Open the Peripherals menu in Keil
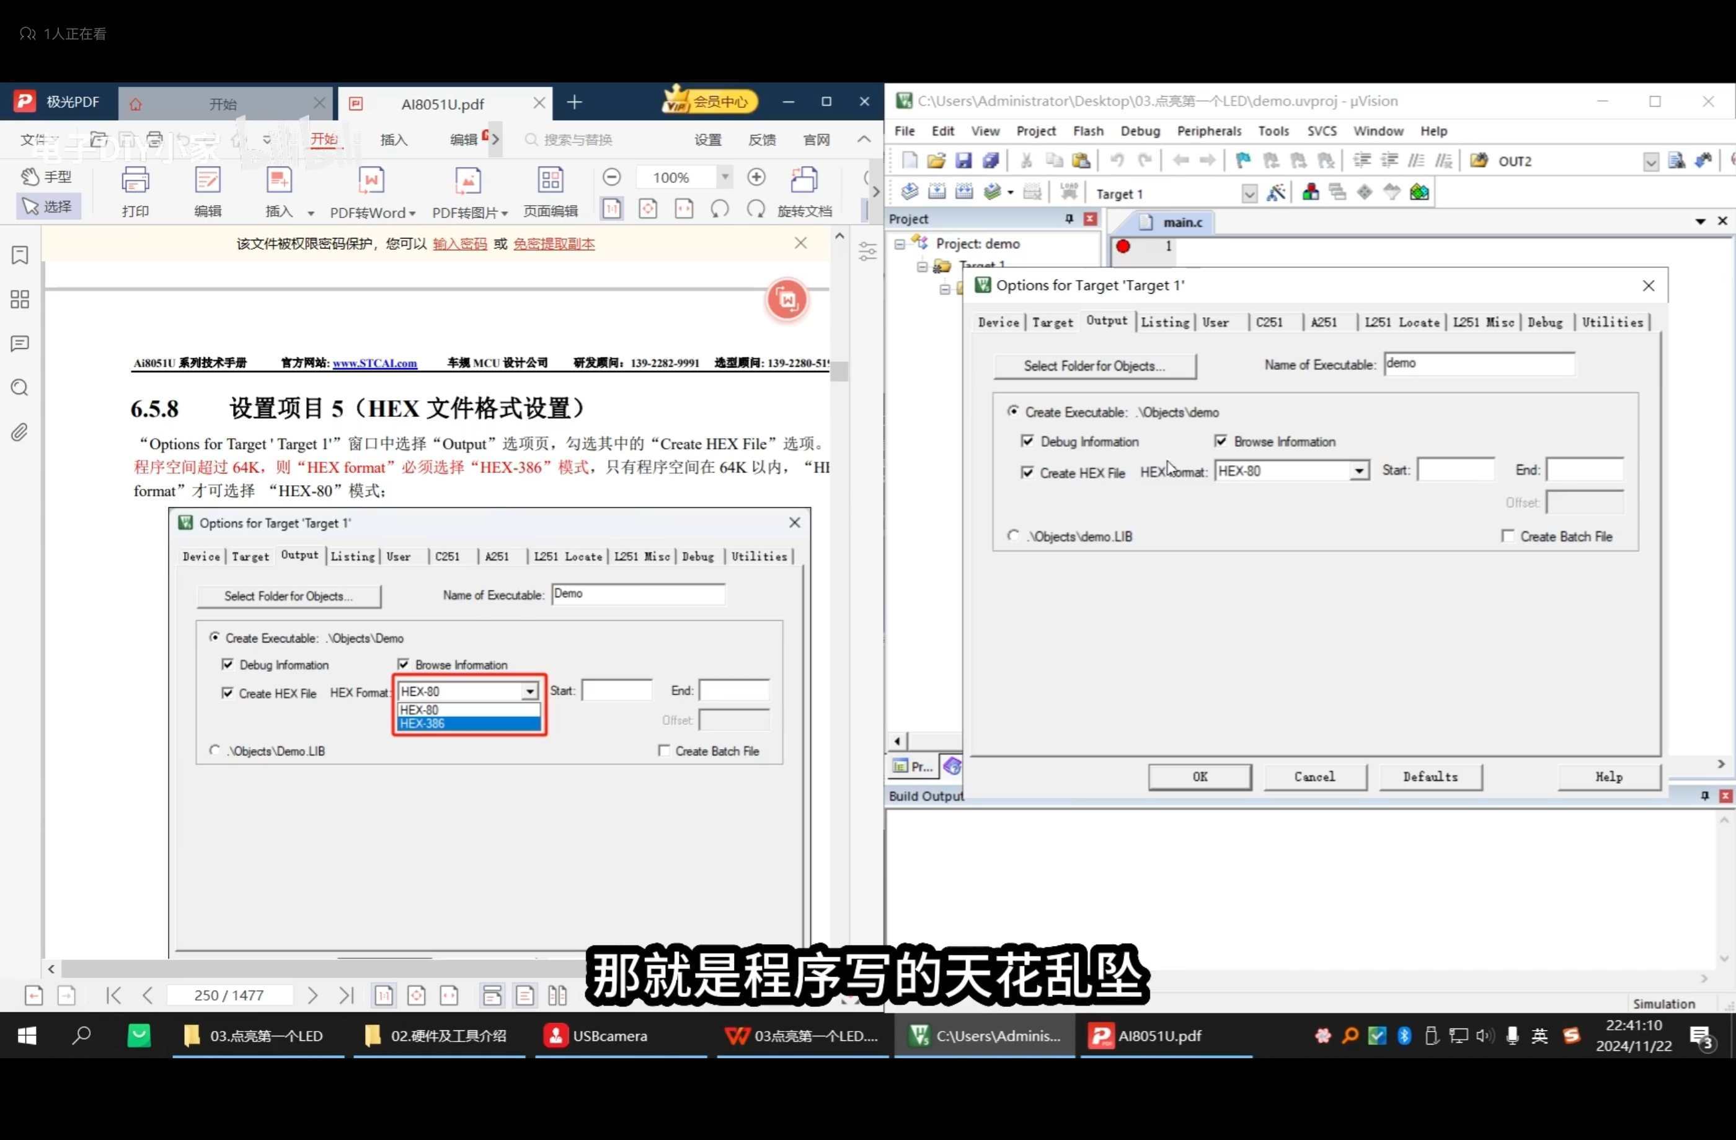The height and width of the screenshot is (1140, 1736). (x=1208, y=131)
